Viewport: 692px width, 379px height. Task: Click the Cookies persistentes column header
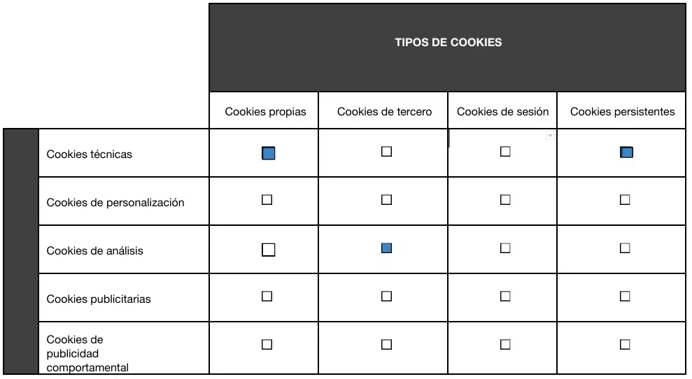tap(622, 112)
